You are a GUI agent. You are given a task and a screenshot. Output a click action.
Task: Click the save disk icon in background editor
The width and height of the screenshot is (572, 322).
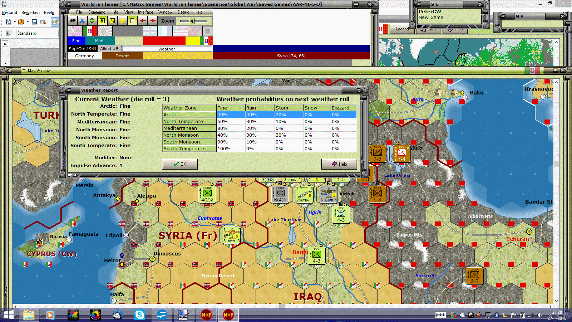(x=34, y=22)
